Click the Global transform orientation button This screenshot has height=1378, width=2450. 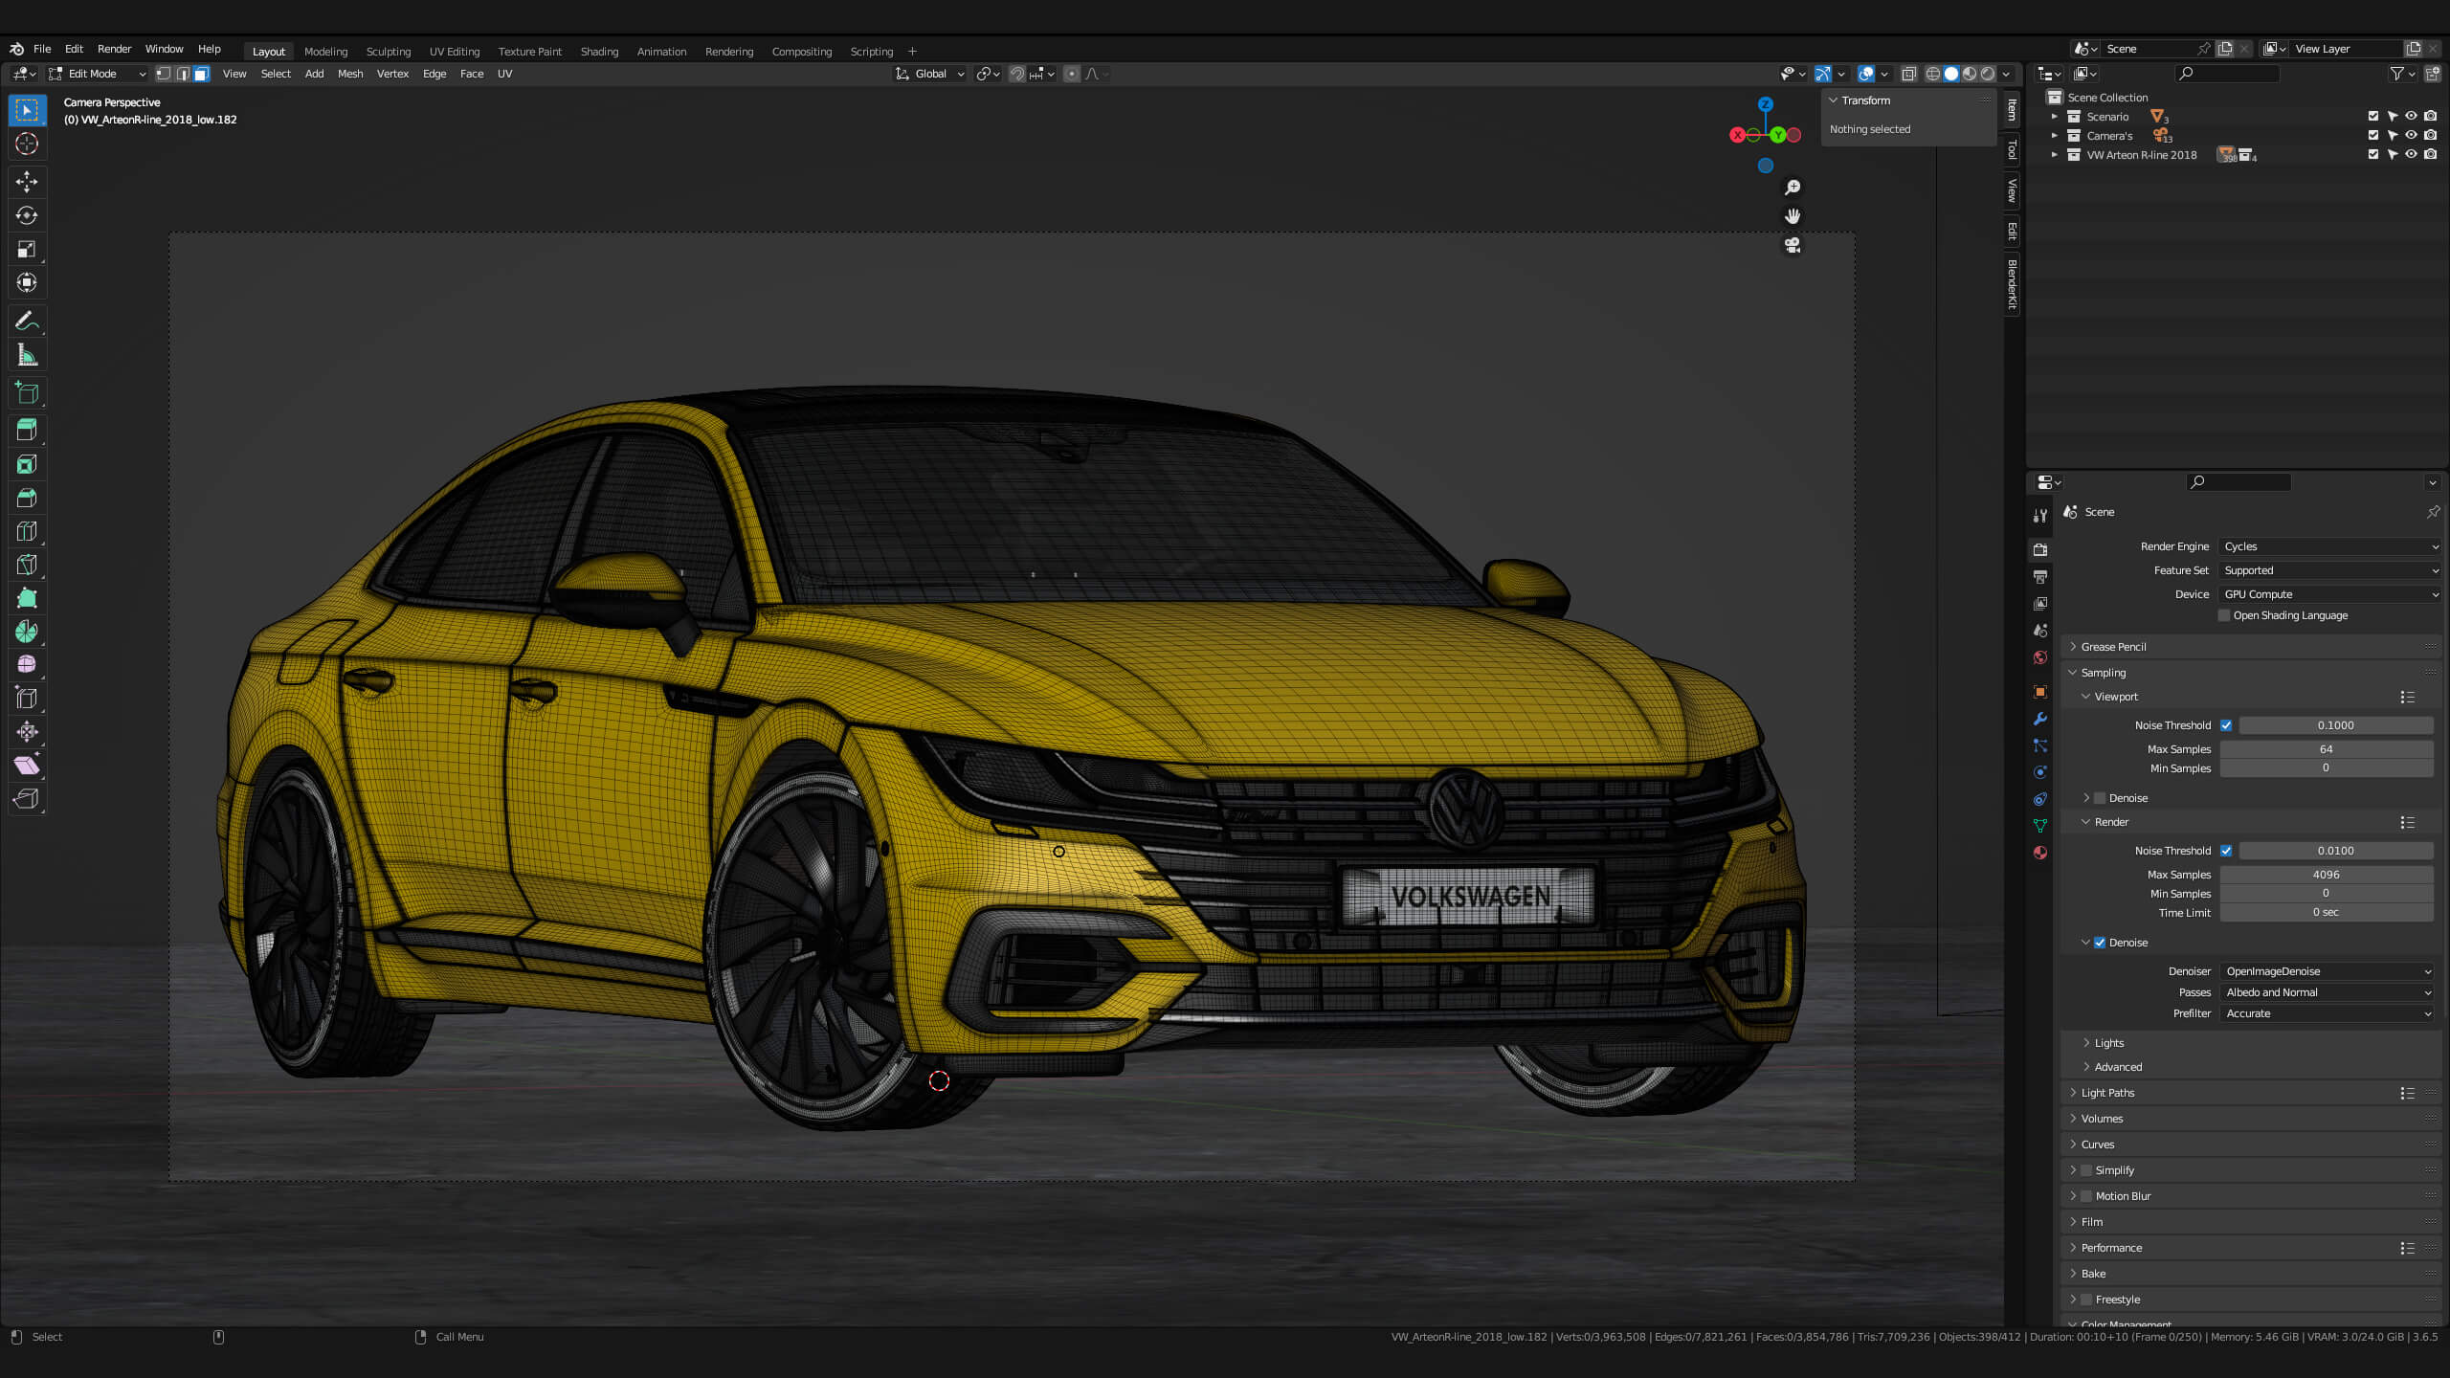pos(930,74)
